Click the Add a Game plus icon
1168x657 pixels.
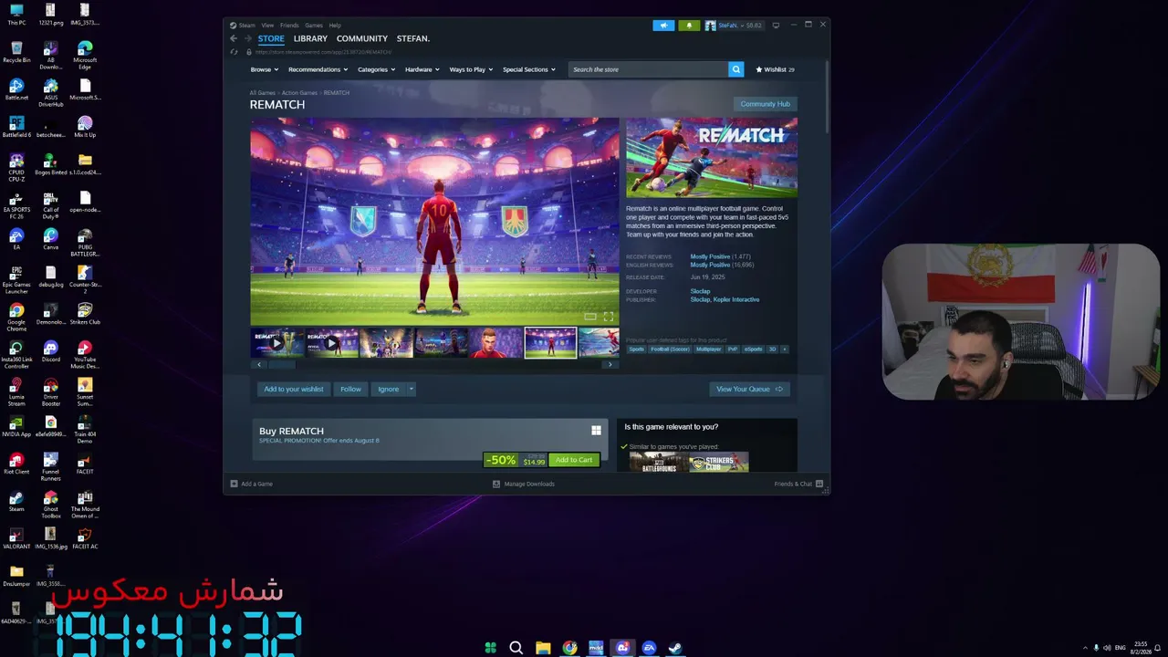235,484
